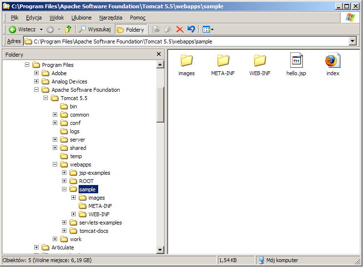Expand the server folder node
This screenshot has height=267, width=363.
tap(55, 139)
